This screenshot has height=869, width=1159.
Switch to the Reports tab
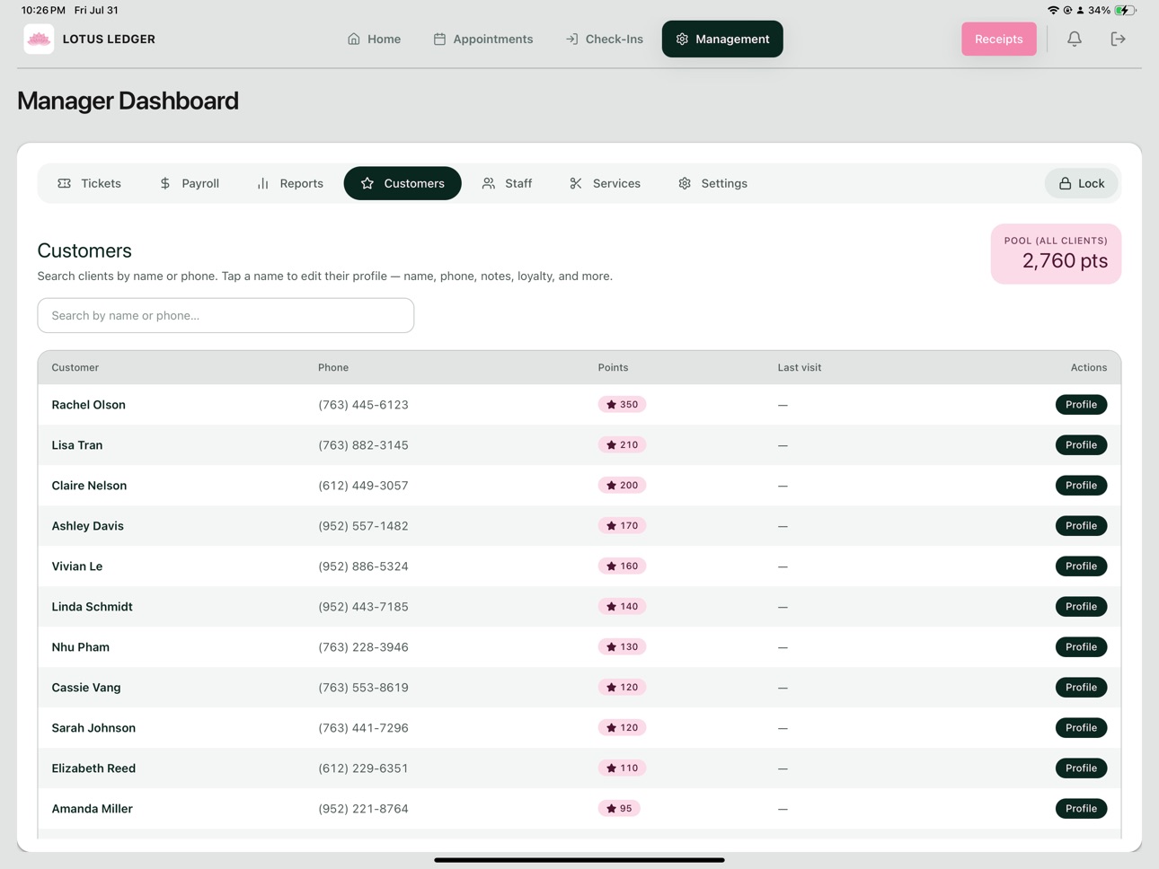click(289, 183)
